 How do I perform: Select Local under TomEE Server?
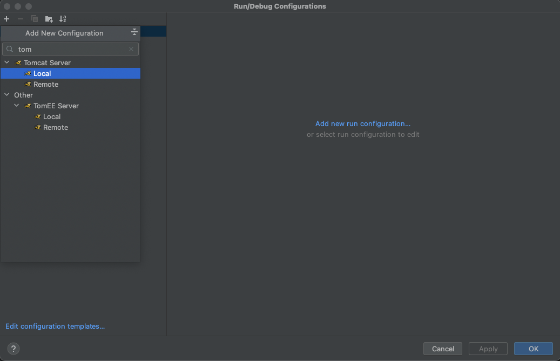[x=52, y=116]
